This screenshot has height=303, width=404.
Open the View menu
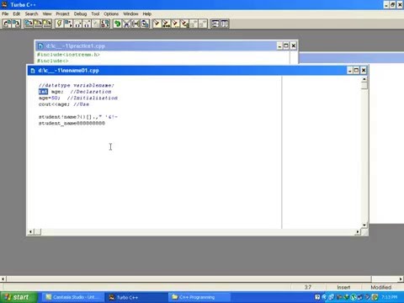(47, 13)
